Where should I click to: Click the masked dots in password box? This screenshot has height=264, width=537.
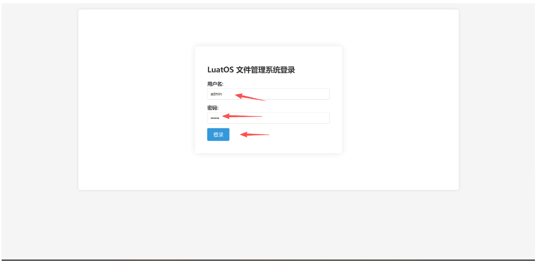tap(215, 118)
